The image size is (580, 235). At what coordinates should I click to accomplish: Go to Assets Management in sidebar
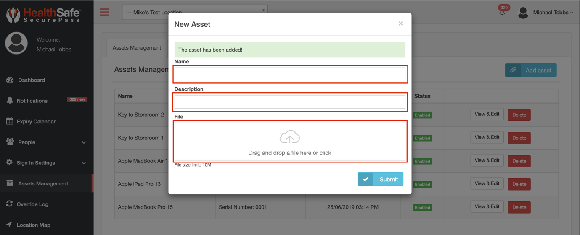click(x=43, y=183)
